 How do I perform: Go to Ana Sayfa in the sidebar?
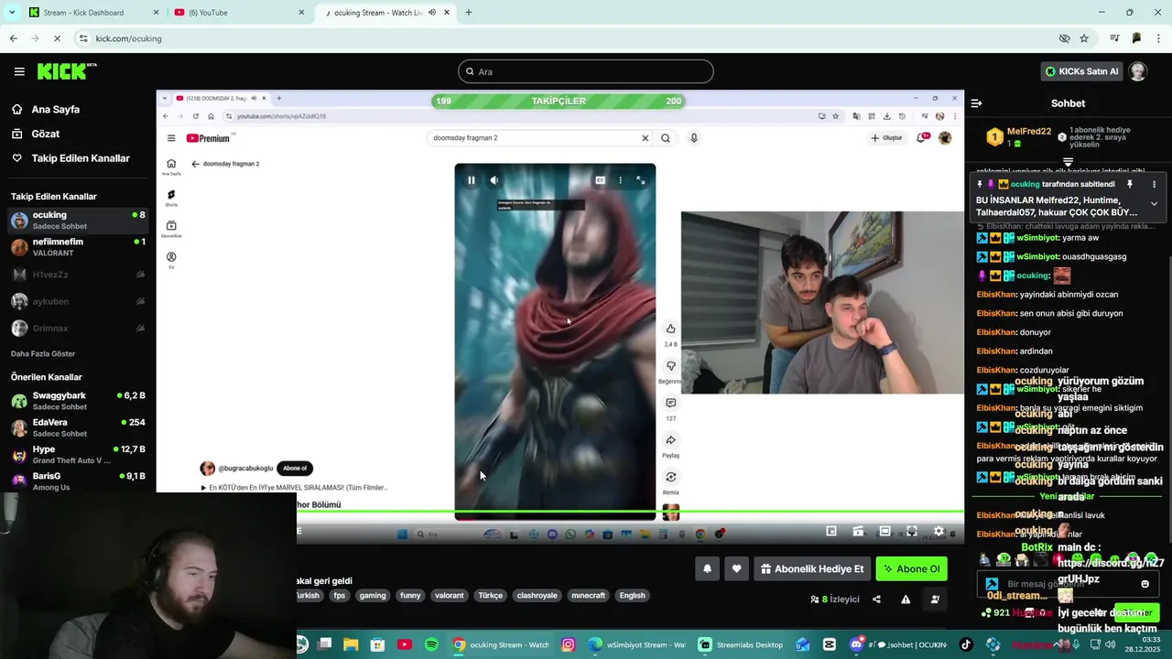56,109
